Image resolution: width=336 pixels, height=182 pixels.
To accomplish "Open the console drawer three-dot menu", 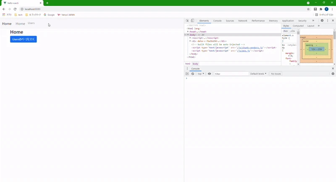I will 187,69.
